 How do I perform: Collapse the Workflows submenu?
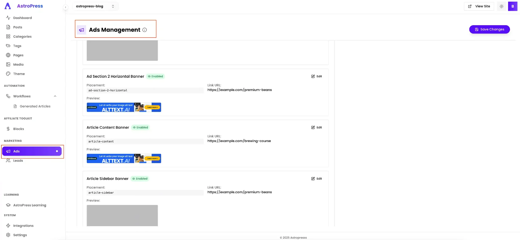click(55, 96)
